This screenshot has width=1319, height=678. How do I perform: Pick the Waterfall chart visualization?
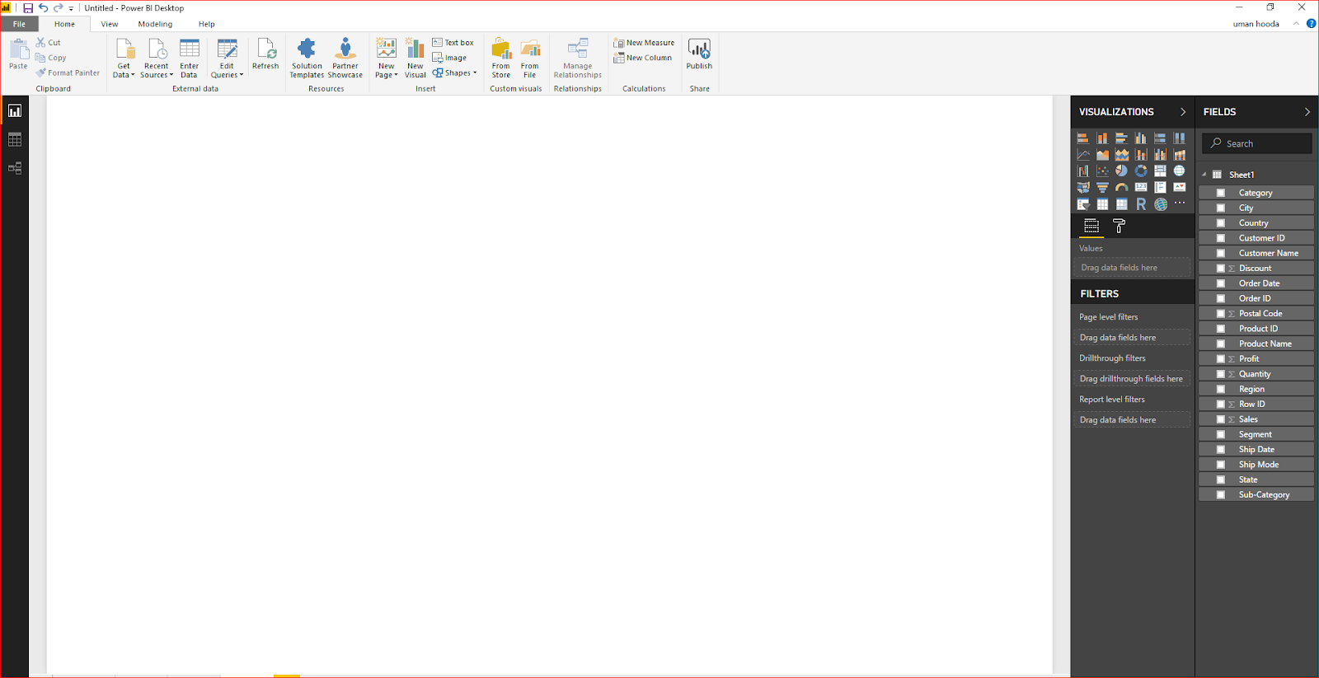tap(1083, 171)
